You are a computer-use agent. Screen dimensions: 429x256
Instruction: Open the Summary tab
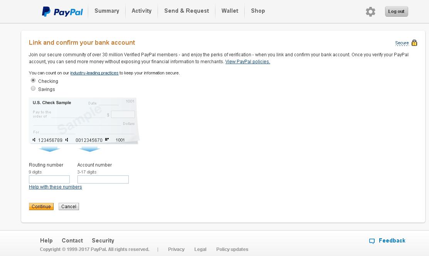tap(107, 11)
